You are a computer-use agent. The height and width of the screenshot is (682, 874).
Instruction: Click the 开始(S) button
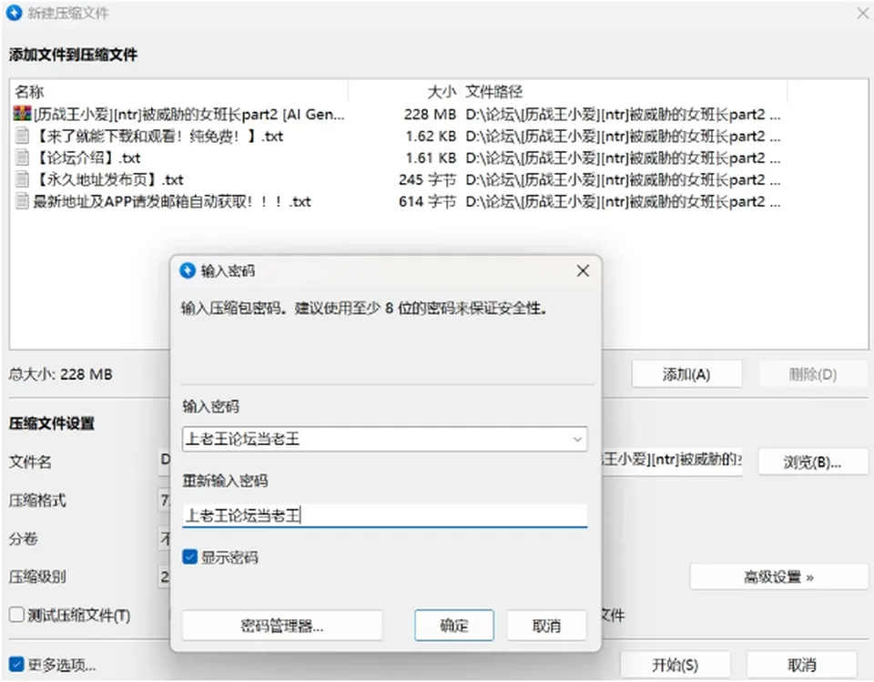[675, 665]
